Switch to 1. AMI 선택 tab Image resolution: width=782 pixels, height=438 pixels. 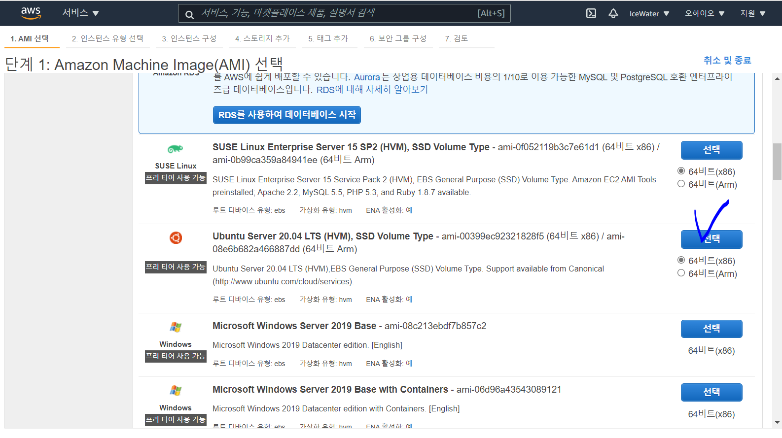click(30, 38)
